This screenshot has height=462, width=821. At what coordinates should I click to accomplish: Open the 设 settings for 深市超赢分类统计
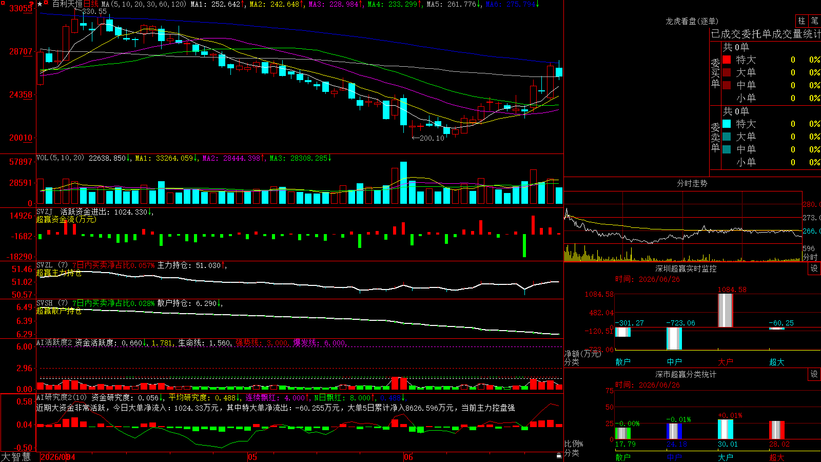(x=814, y=374)
